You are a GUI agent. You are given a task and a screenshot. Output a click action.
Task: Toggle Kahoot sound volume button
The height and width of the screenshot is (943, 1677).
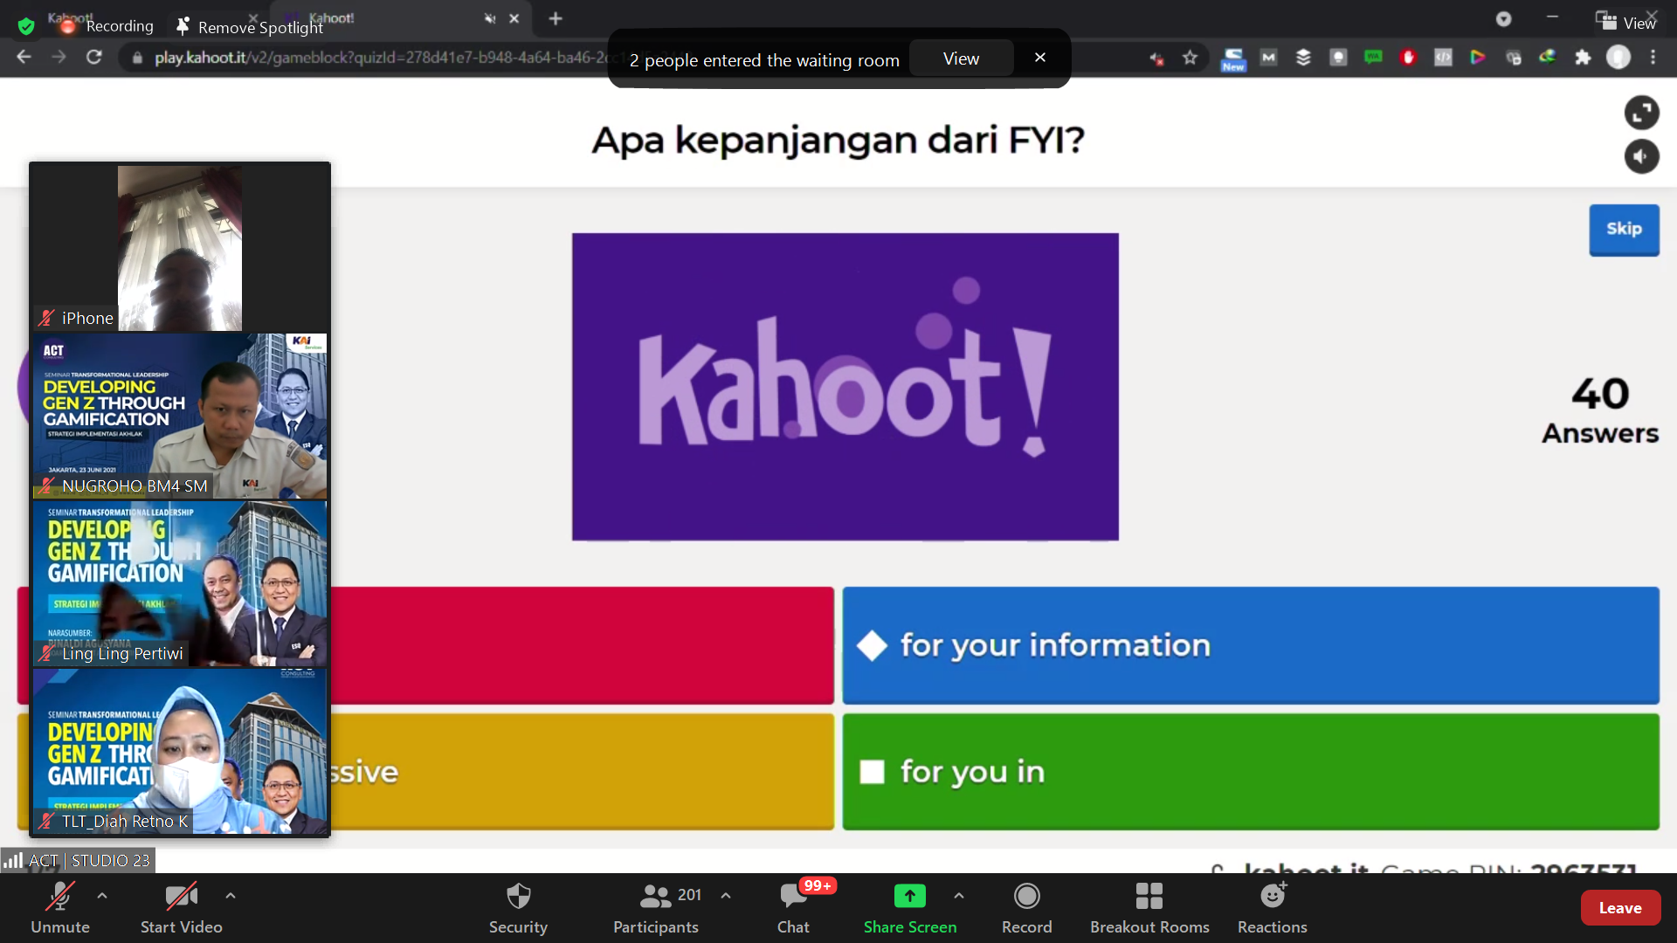1641,156
